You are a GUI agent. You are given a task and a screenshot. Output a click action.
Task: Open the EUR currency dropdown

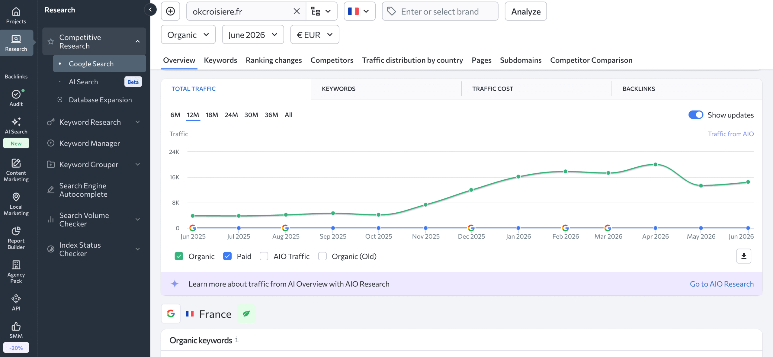pyautogui.click(x=315, y=34)
